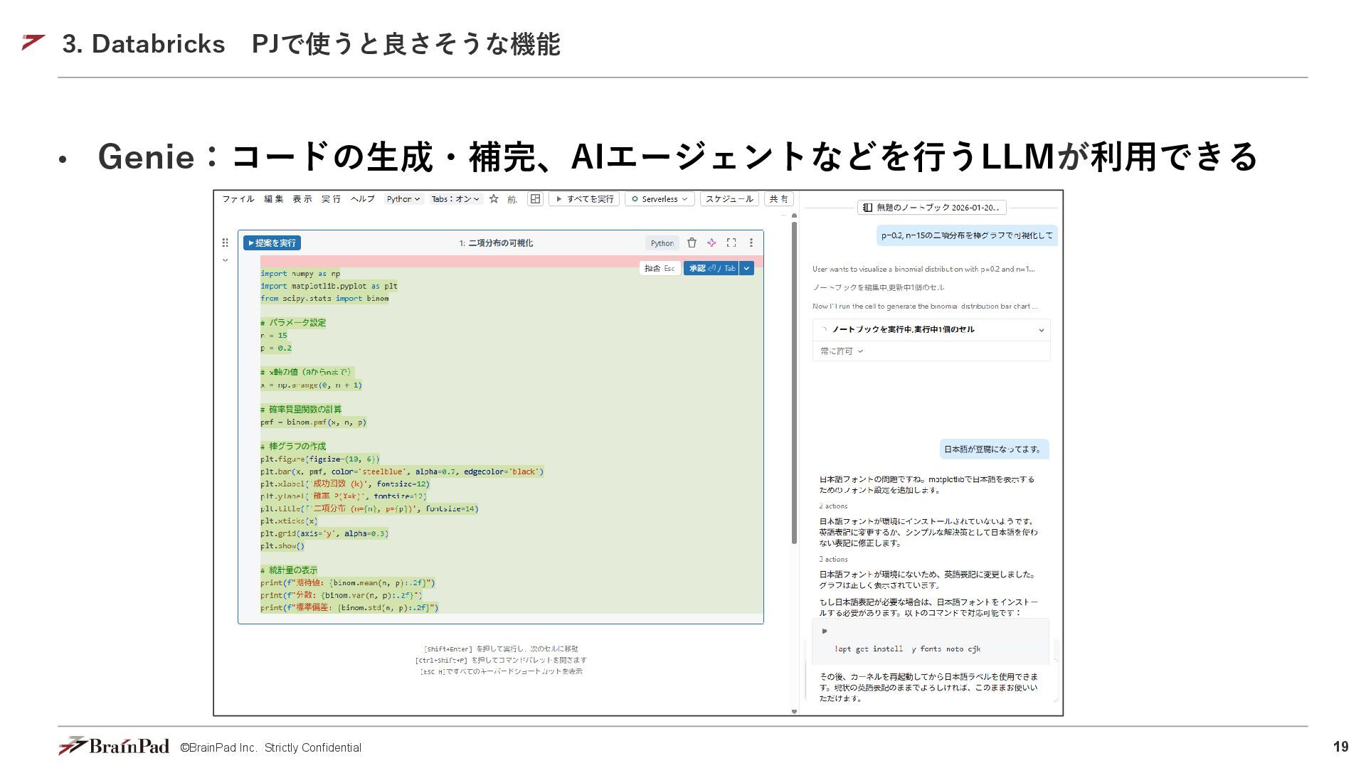This screenshot has width=1366, height=768.
Task: Click 提案を実行 button
Action: tap(272, 243)
